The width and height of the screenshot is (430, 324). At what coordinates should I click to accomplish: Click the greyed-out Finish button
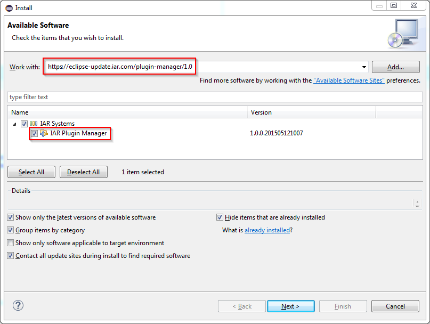[343, 306]
